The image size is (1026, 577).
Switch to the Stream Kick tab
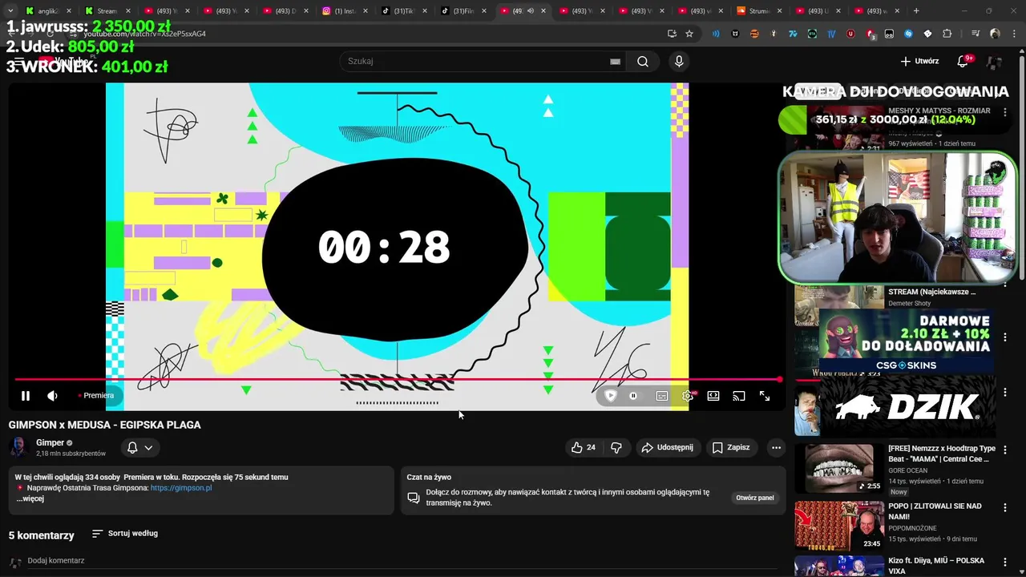[x=107, y=11]
